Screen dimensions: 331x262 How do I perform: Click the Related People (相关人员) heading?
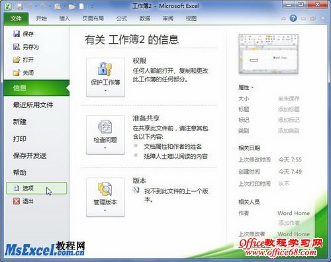click(x=249, y=202)
